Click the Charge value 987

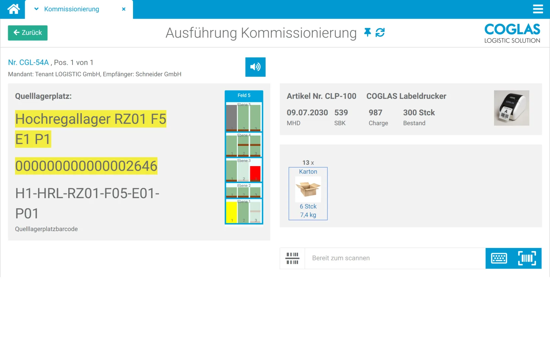[375, 112]
